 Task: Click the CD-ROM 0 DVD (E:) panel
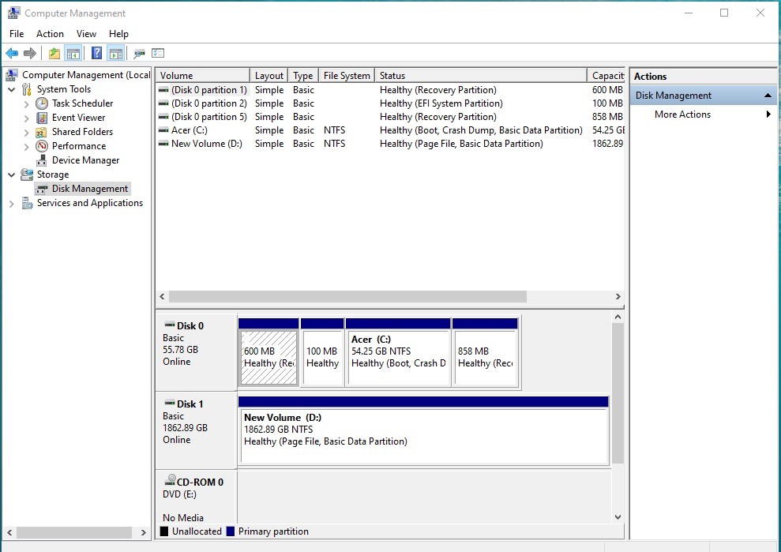[x=197, y=498]
